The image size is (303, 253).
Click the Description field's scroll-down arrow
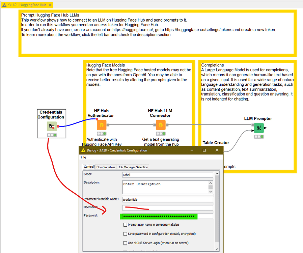pos(211,192)
